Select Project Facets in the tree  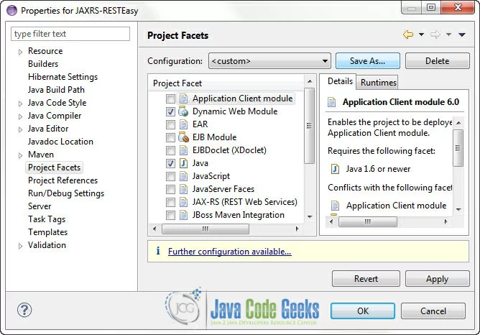(x=54, y=167)
